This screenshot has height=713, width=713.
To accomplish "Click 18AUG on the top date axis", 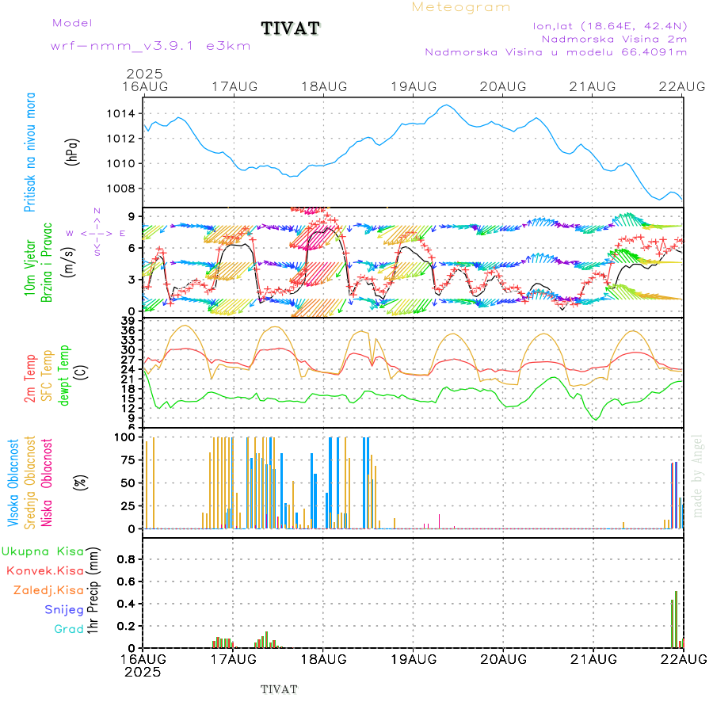I will point(323,86).
